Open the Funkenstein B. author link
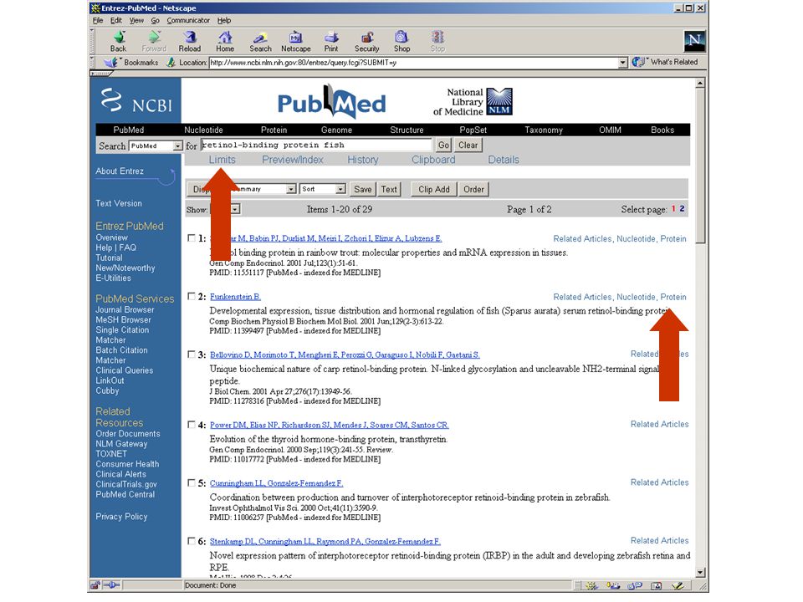803x602 pixels. pyautogui.click(x=235, y=297)
